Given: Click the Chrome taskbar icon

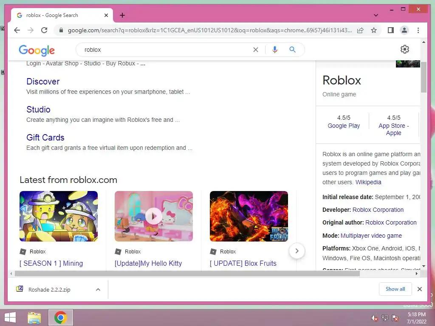Looking at the screenshot, I should pos(60,318).
